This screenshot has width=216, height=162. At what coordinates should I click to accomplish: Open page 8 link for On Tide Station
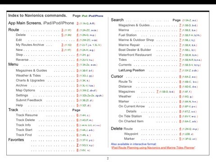pos(180,116)
